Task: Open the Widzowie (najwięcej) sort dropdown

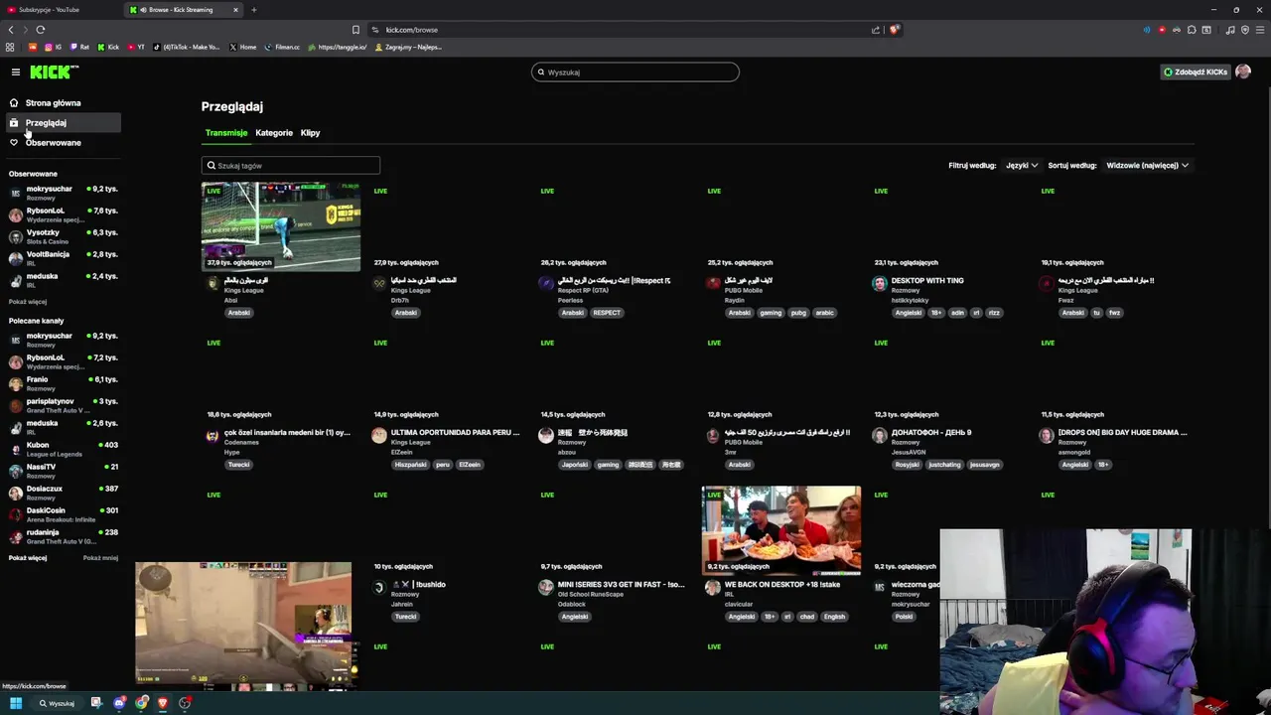Action: 1147,166
